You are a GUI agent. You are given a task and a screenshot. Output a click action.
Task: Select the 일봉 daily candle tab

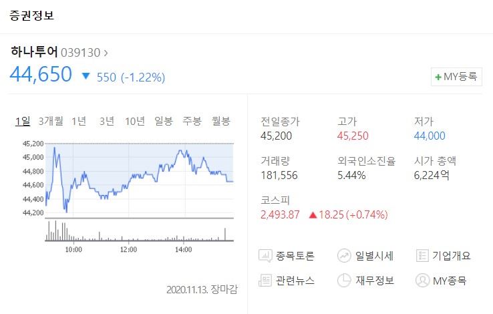[x=164, y=121]
